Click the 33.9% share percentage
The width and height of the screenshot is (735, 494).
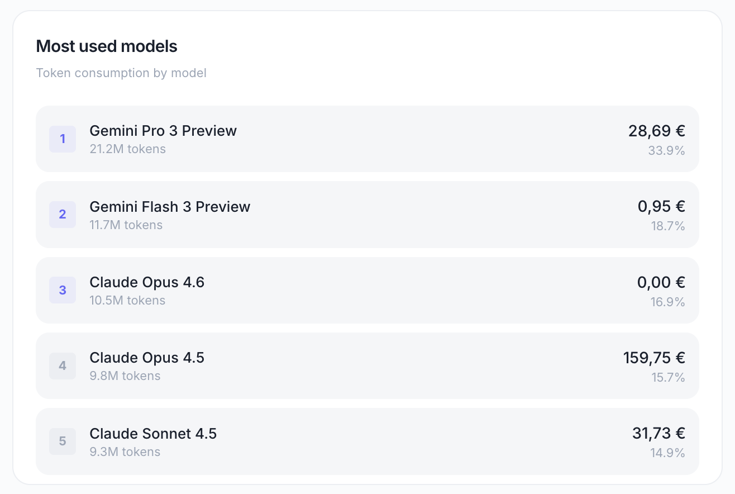[x=666, y=151]
